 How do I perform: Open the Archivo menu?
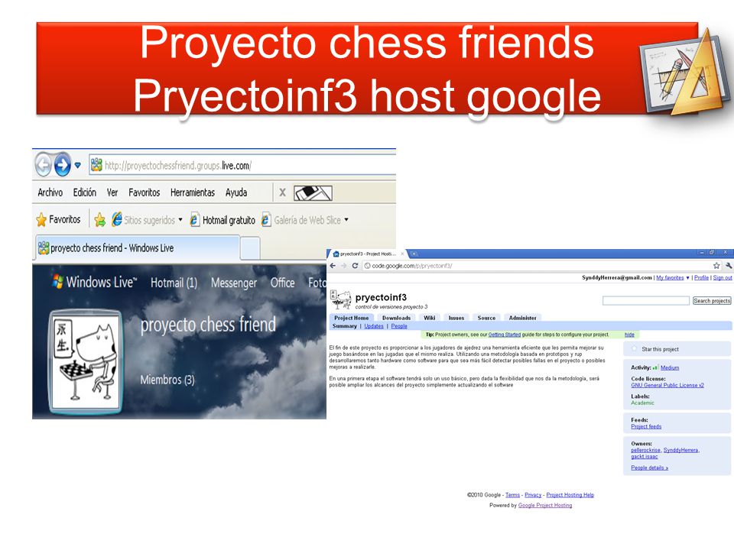(x=50, y=192)
